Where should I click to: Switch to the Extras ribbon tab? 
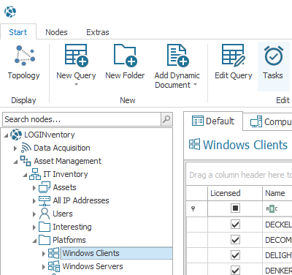[x=98, y=32]
